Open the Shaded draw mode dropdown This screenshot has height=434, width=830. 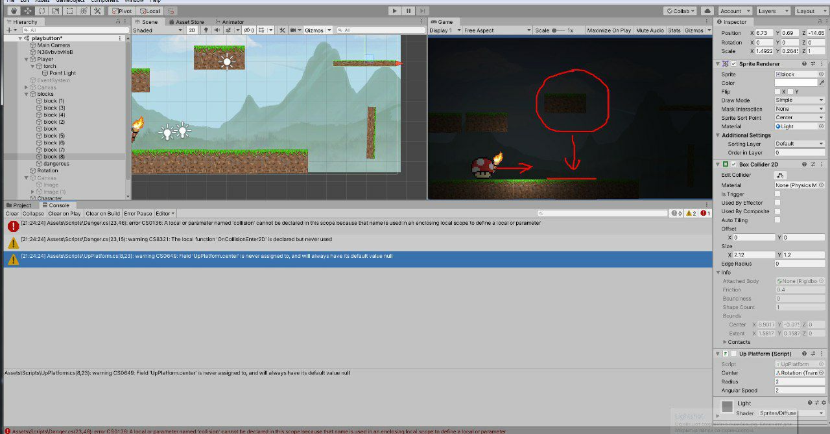pyautogui.click(x=158, y=30)
